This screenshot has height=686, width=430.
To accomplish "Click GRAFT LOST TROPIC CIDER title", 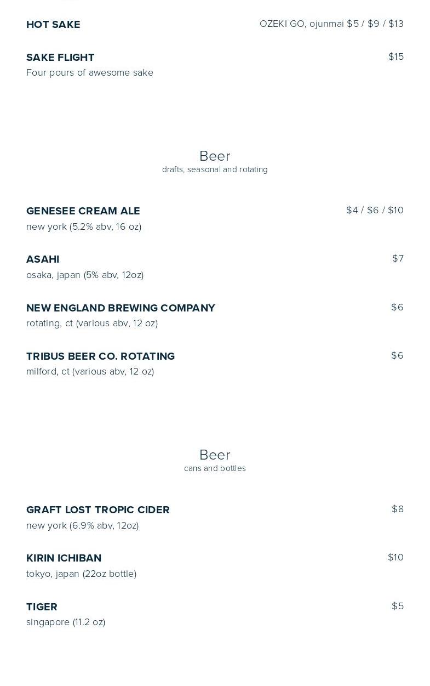I will 98,510.
